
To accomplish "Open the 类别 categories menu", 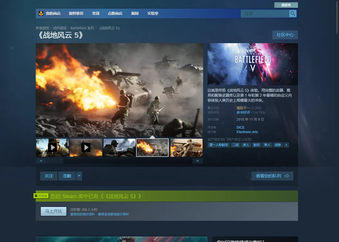I will [95, 13].
